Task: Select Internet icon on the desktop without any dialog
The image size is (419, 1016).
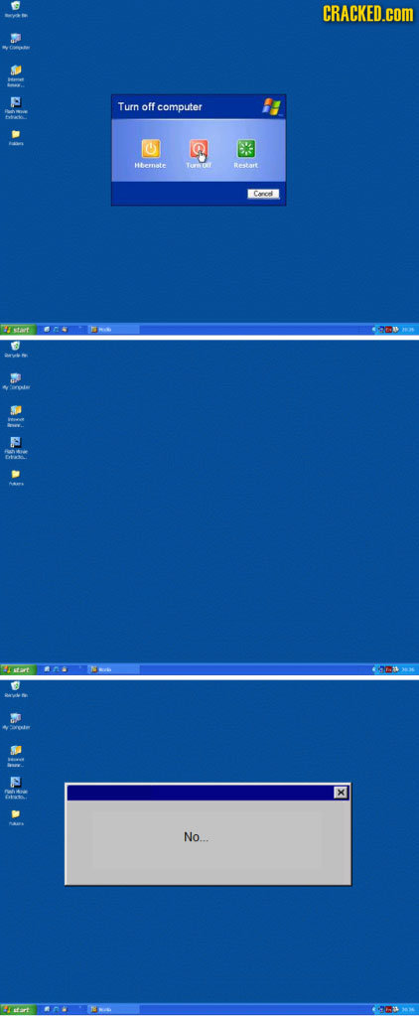Action: [14, 415]
